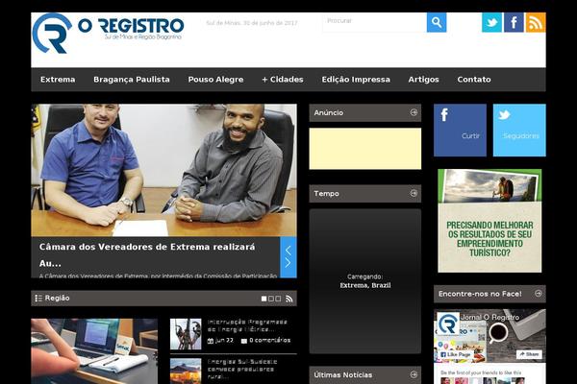Click the Extrema, Brazil weather widget
The width and height of the screenshot is (577, 384).
365,281
